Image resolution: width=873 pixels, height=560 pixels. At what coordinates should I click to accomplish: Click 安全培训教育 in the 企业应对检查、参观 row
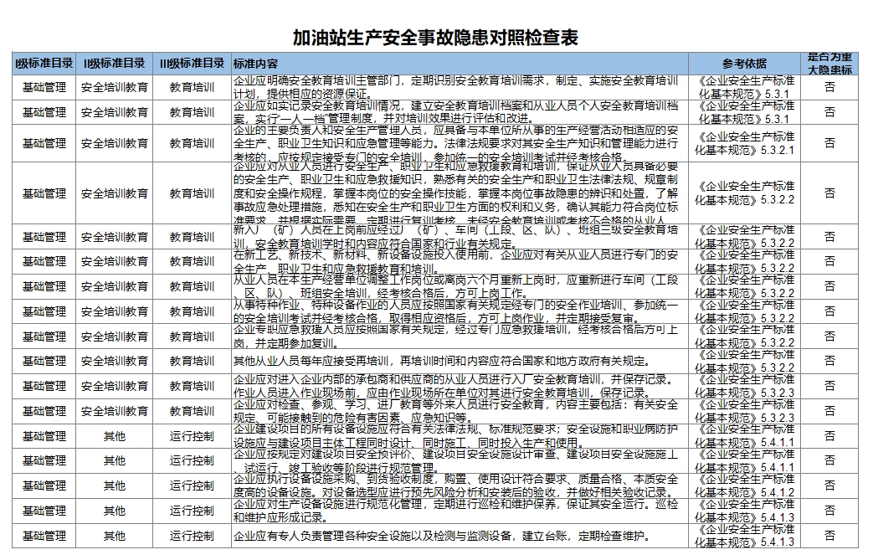[x=114, y=411]
